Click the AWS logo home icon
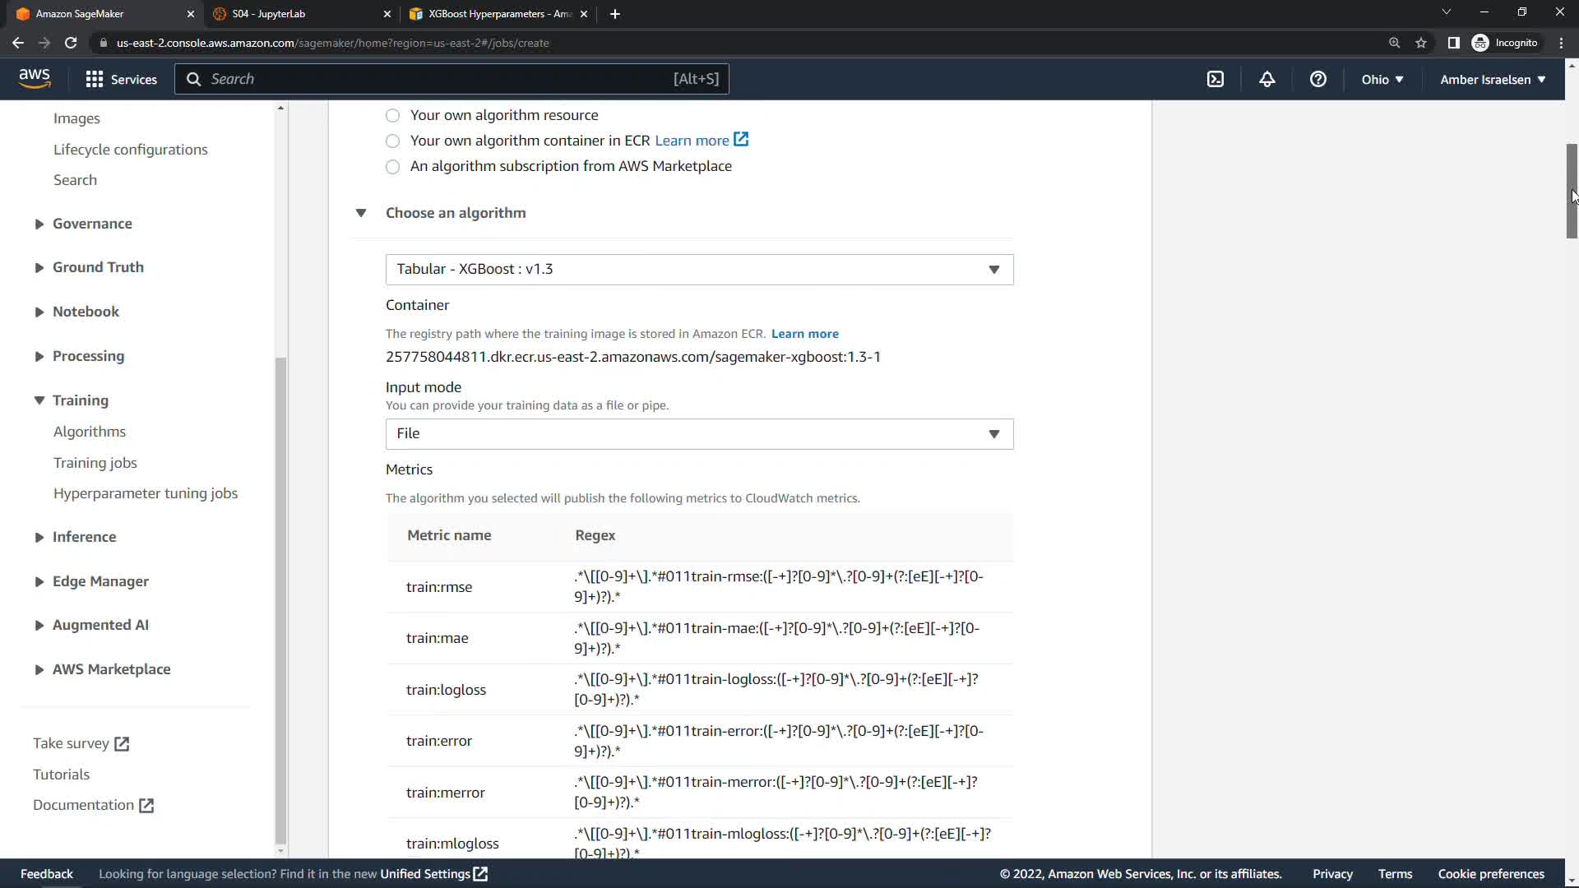The width and height of the screenshot is (1579, 888). pos(35,78)
